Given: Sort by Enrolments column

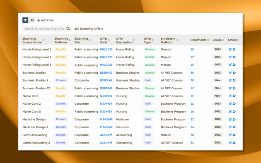Looking at the screenshot, I should [x=208, y=40].
